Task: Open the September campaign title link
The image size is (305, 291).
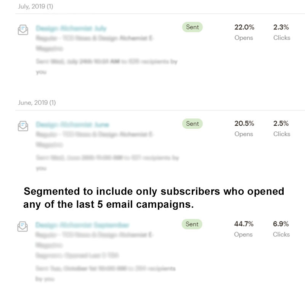Action: (82, 225)
